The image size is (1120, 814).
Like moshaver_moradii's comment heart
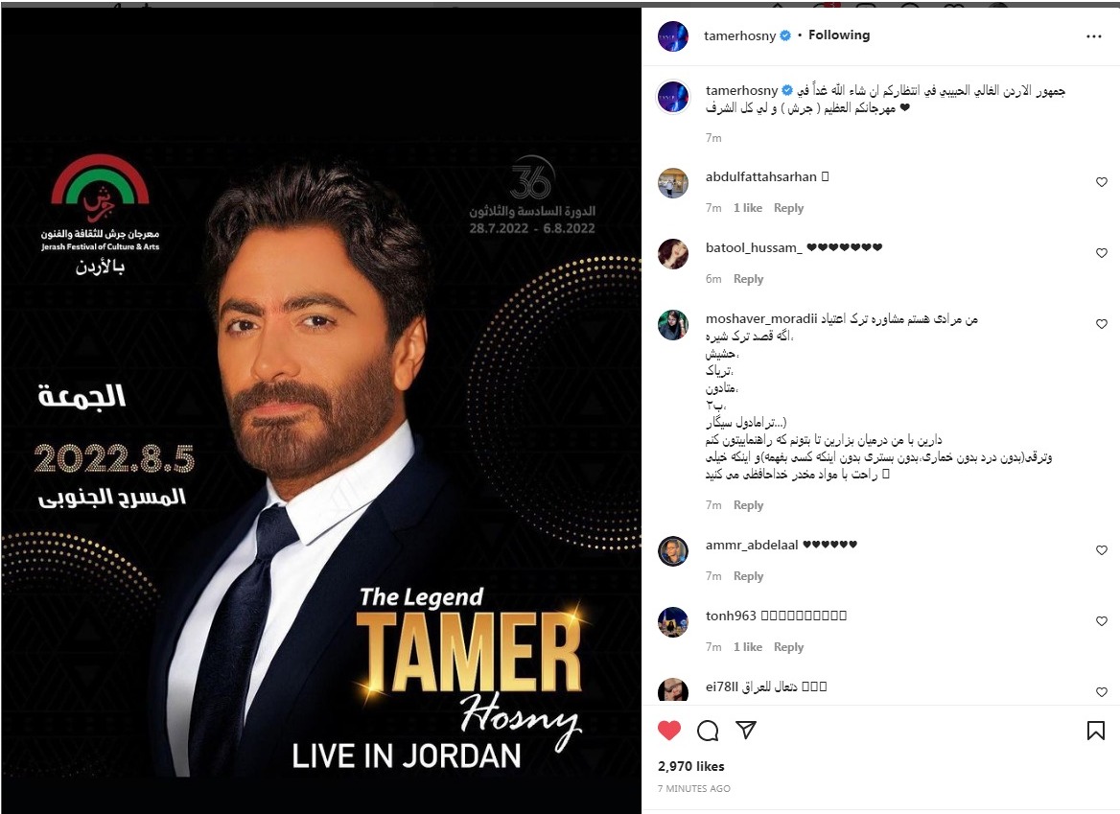[1102, 323]
